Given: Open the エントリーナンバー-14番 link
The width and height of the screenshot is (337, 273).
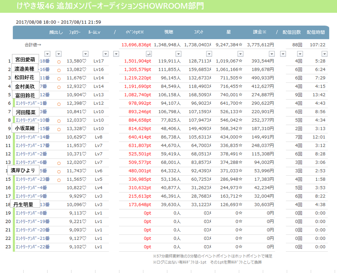Looking at the screenshot, I should point(33,137).
